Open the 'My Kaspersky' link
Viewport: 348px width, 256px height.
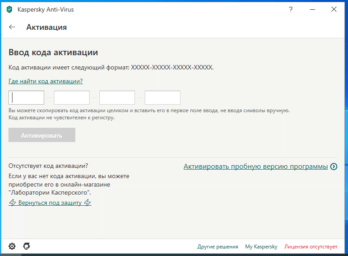point(261,247)
